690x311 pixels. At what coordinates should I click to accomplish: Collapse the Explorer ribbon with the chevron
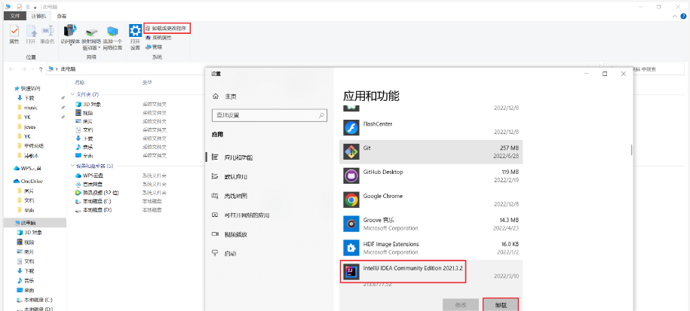coord(676,16)
